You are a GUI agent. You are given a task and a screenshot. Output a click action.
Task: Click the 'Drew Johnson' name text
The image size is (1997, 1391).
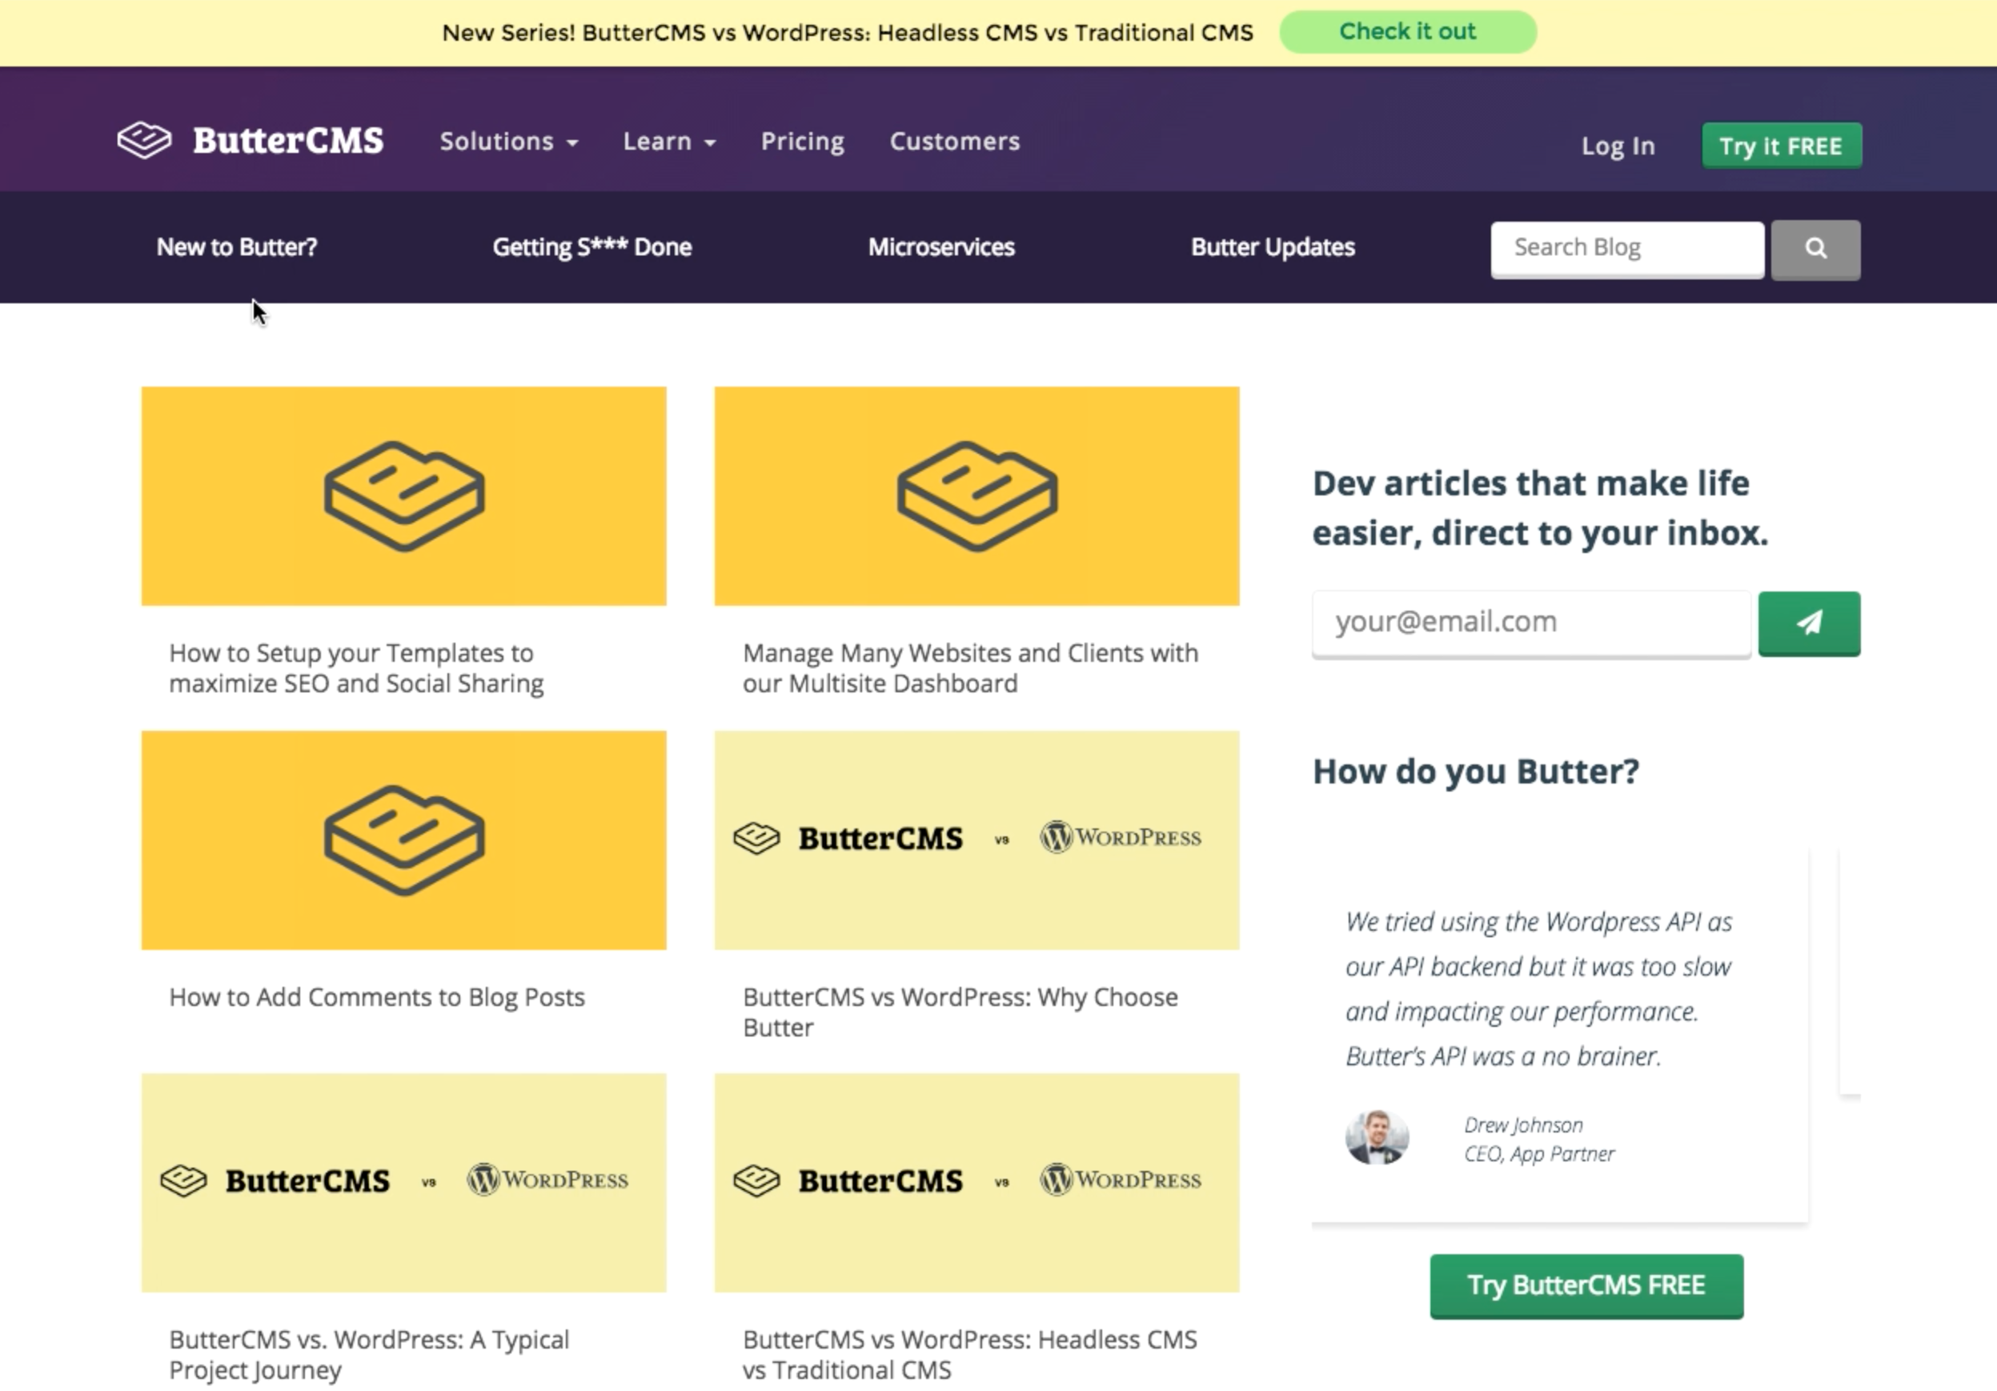coord(1523,1124)
